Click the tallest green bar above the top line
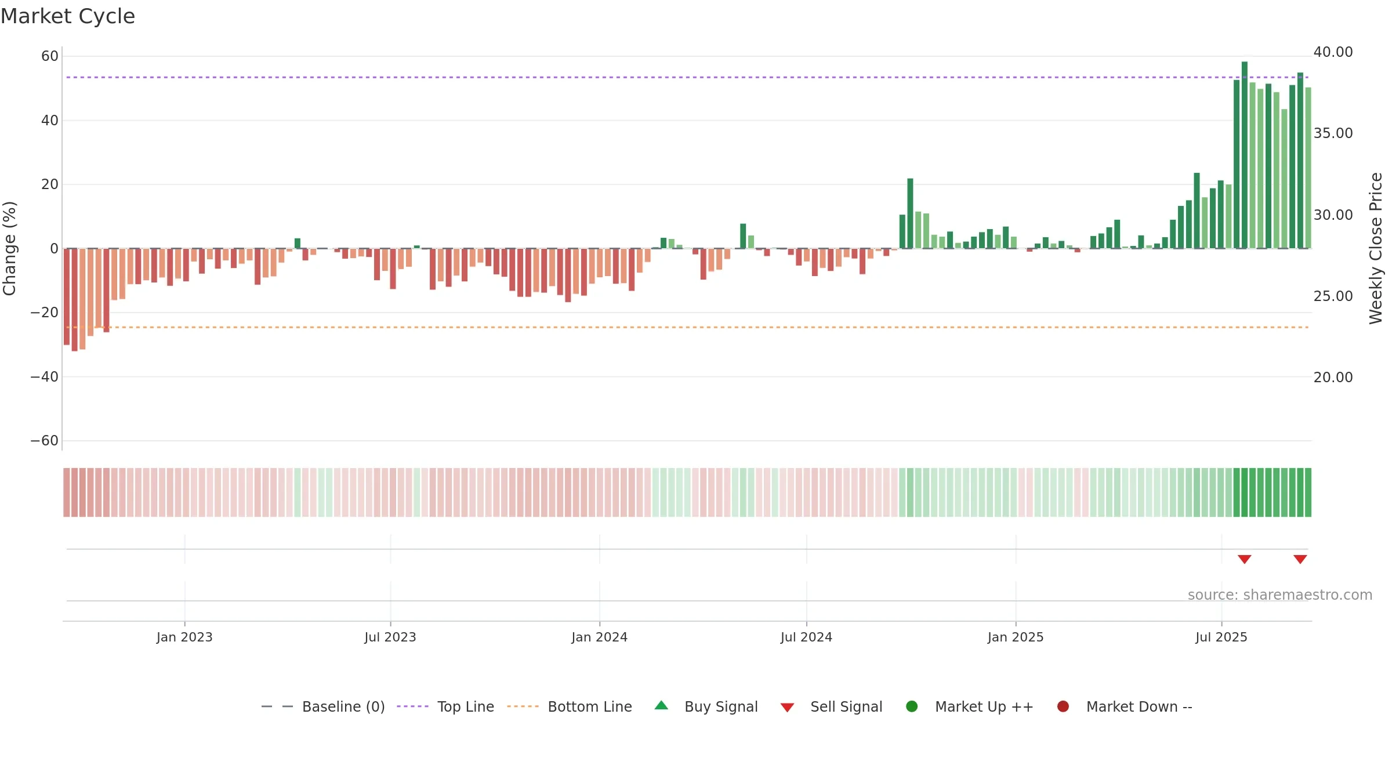Viewport: 1392px width, 783px height. point(1244,155)
